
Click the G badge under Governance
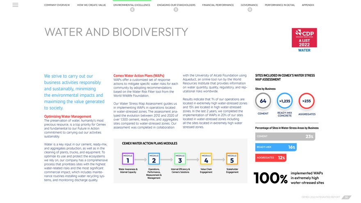pos(250,10)
